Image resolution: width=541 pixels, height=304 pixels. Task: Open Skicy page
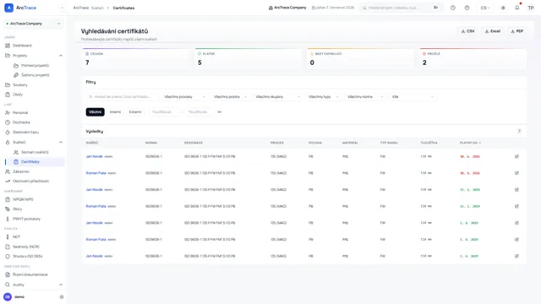[17, 209]
